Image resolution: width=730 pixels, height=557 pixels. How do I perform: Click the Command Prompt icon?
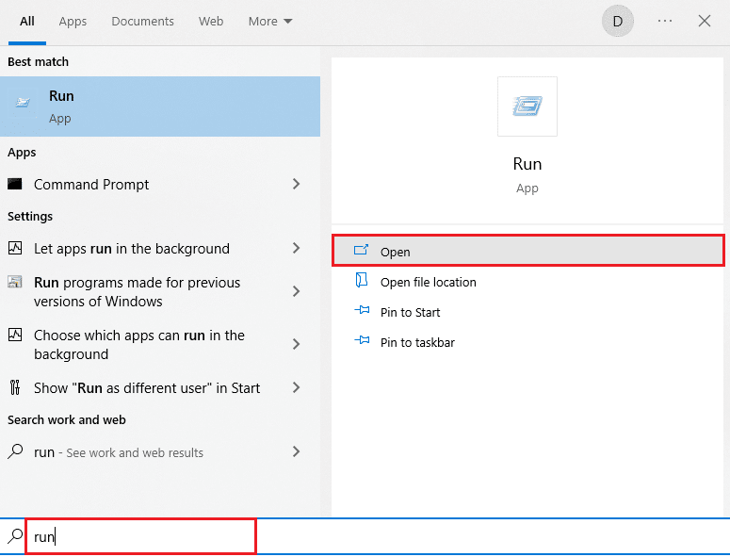[x=16, y=185]
